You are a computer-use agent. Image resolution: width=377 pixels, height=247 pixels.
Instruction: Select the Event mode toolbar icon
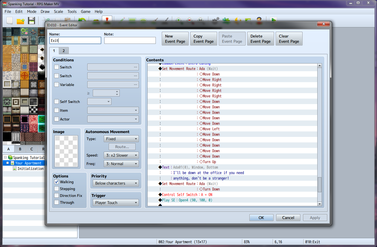click(x=107, y=19)
